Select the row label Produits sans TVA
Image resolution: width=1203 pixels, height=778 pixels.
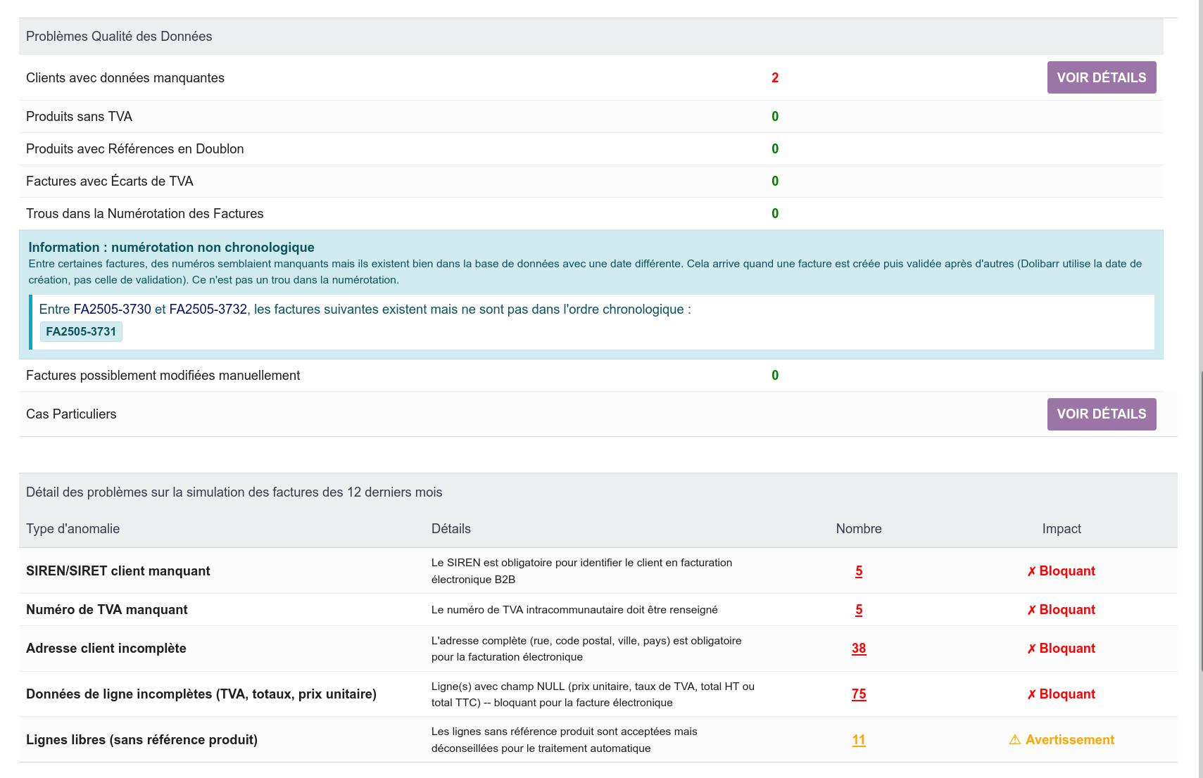click(x=79, y=117)
